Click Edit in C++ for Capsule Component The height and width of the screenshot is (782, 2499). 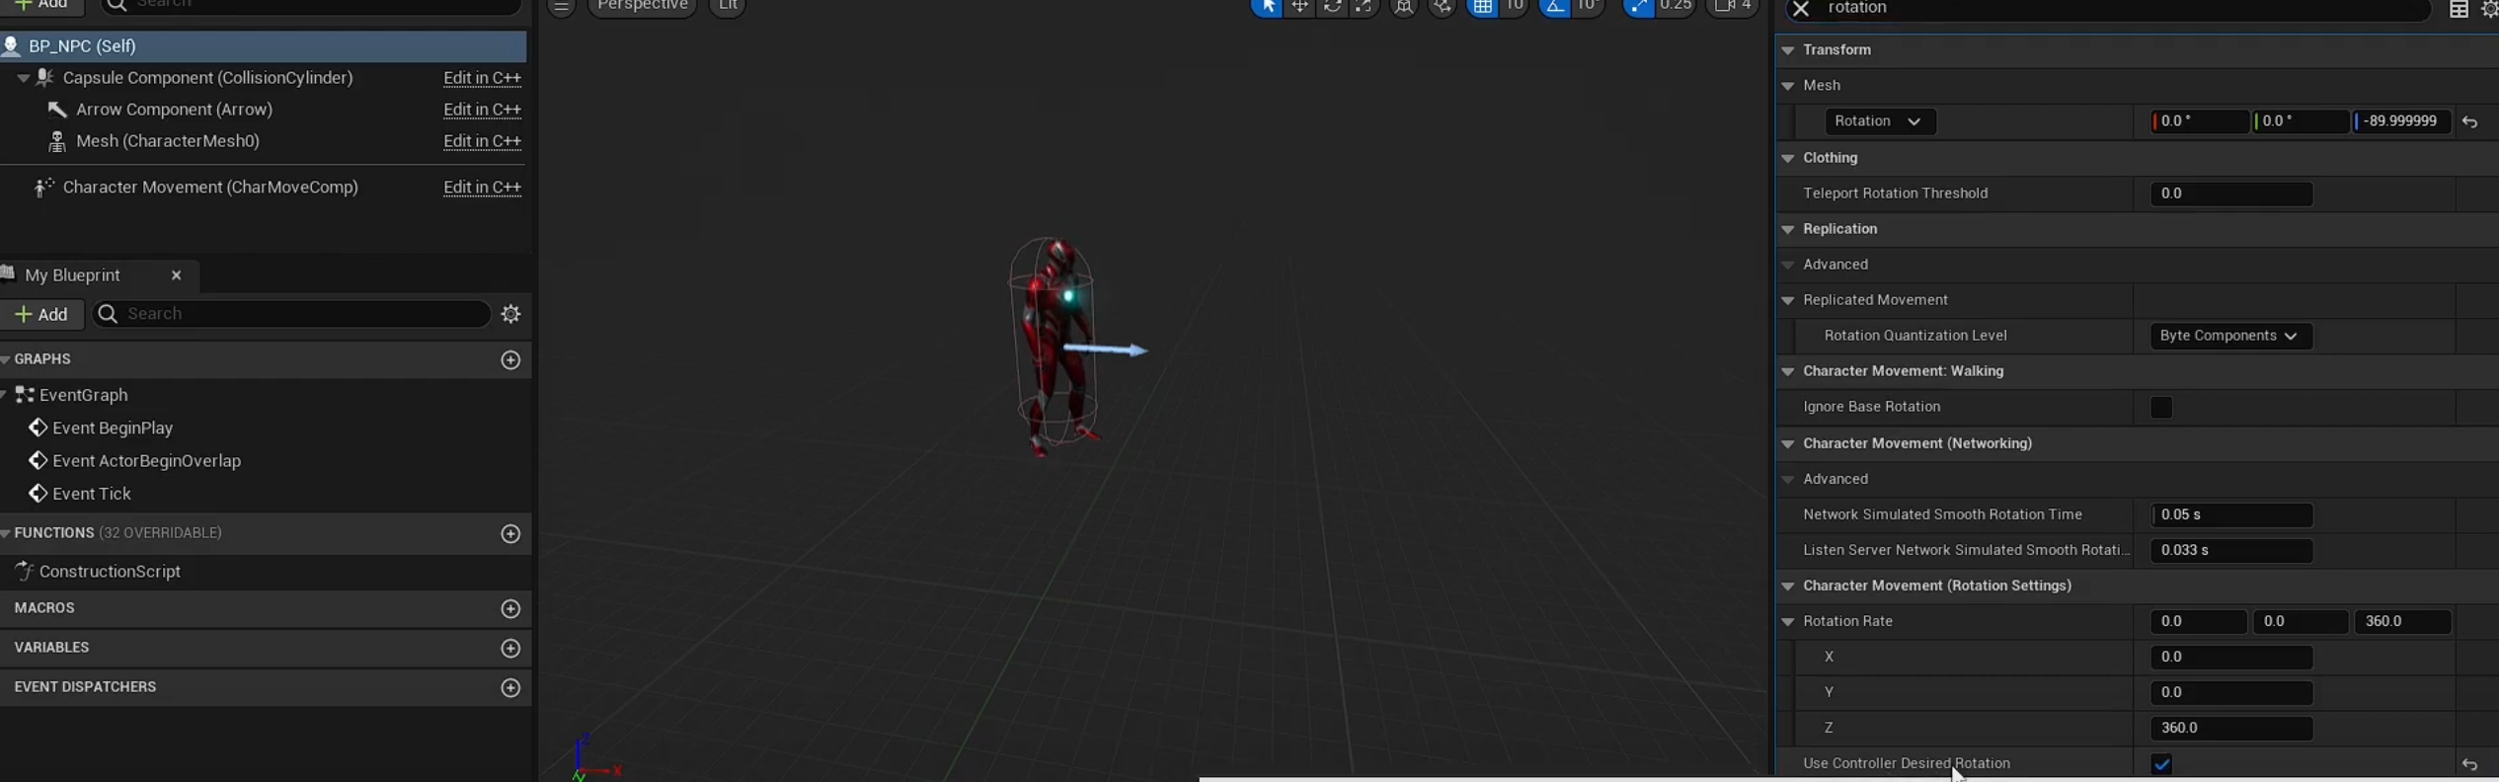tap(482, 78)
